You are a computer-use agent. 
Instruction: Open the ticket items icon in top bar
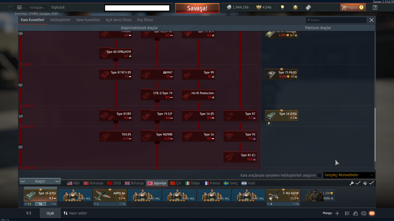308,8
